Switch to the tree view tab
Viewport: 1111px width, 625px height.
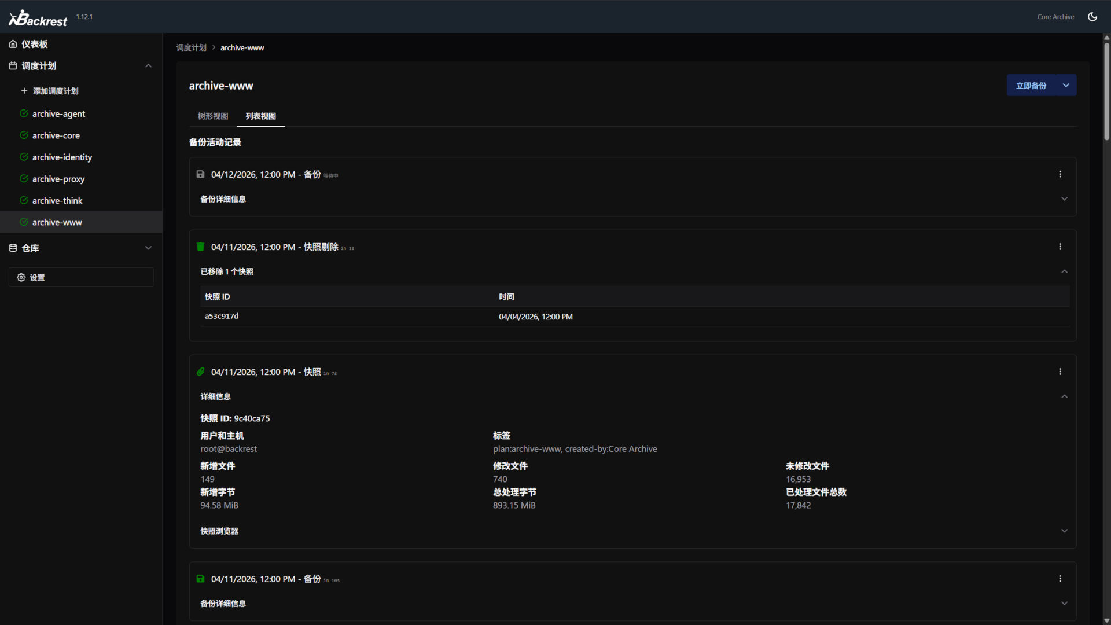(213, 116)
